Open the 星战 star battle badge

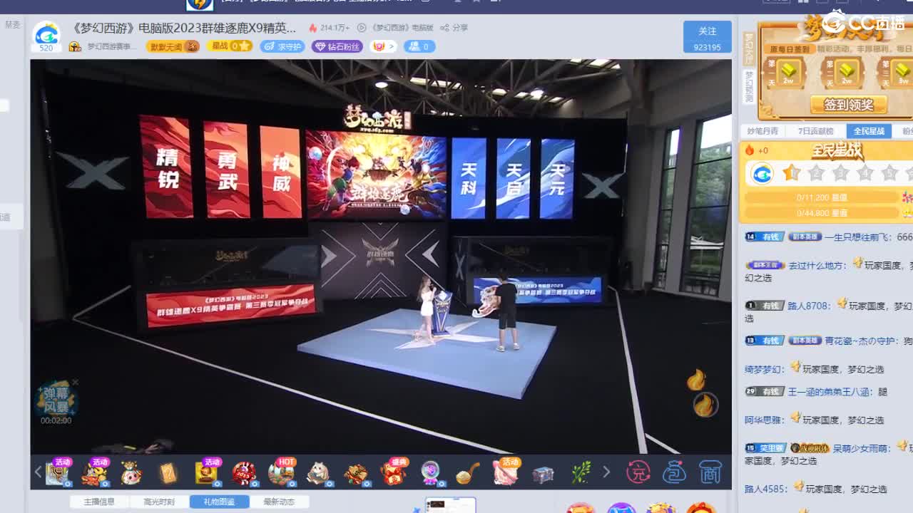pyautogui.click(x=230, y=46)
